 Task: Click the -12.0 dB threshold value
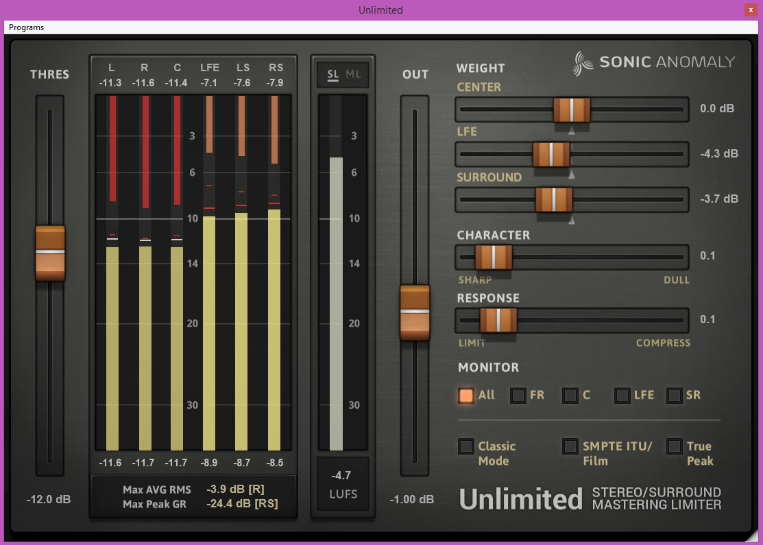[49, 499]
